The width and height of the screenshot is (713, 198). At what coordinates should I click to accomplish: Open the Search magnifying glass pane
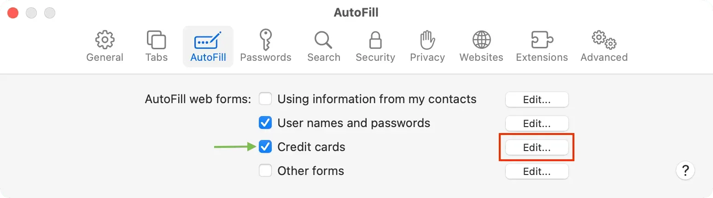(x=324, y=40)
